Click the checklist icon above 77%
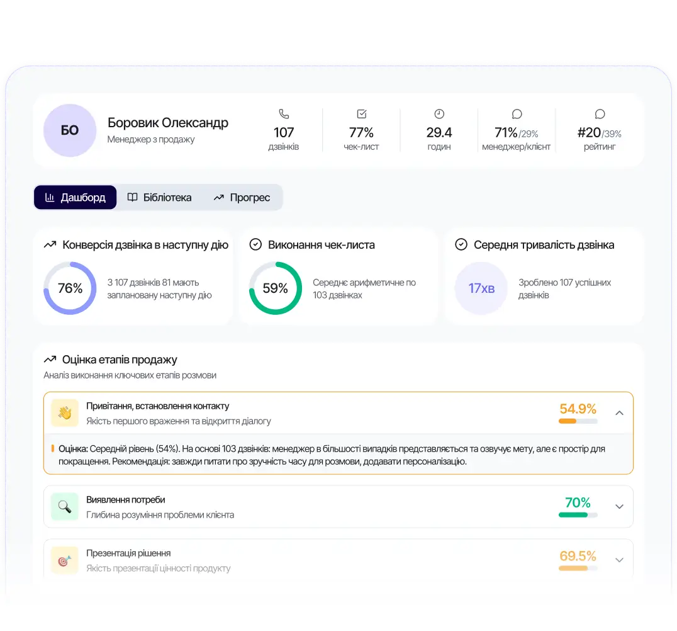677x631 pixels. (x=361, y=114)
